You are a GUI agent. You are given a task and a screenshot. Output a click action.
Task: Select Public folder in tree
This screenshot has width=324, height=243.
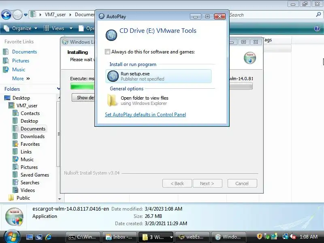pos(23,198)
